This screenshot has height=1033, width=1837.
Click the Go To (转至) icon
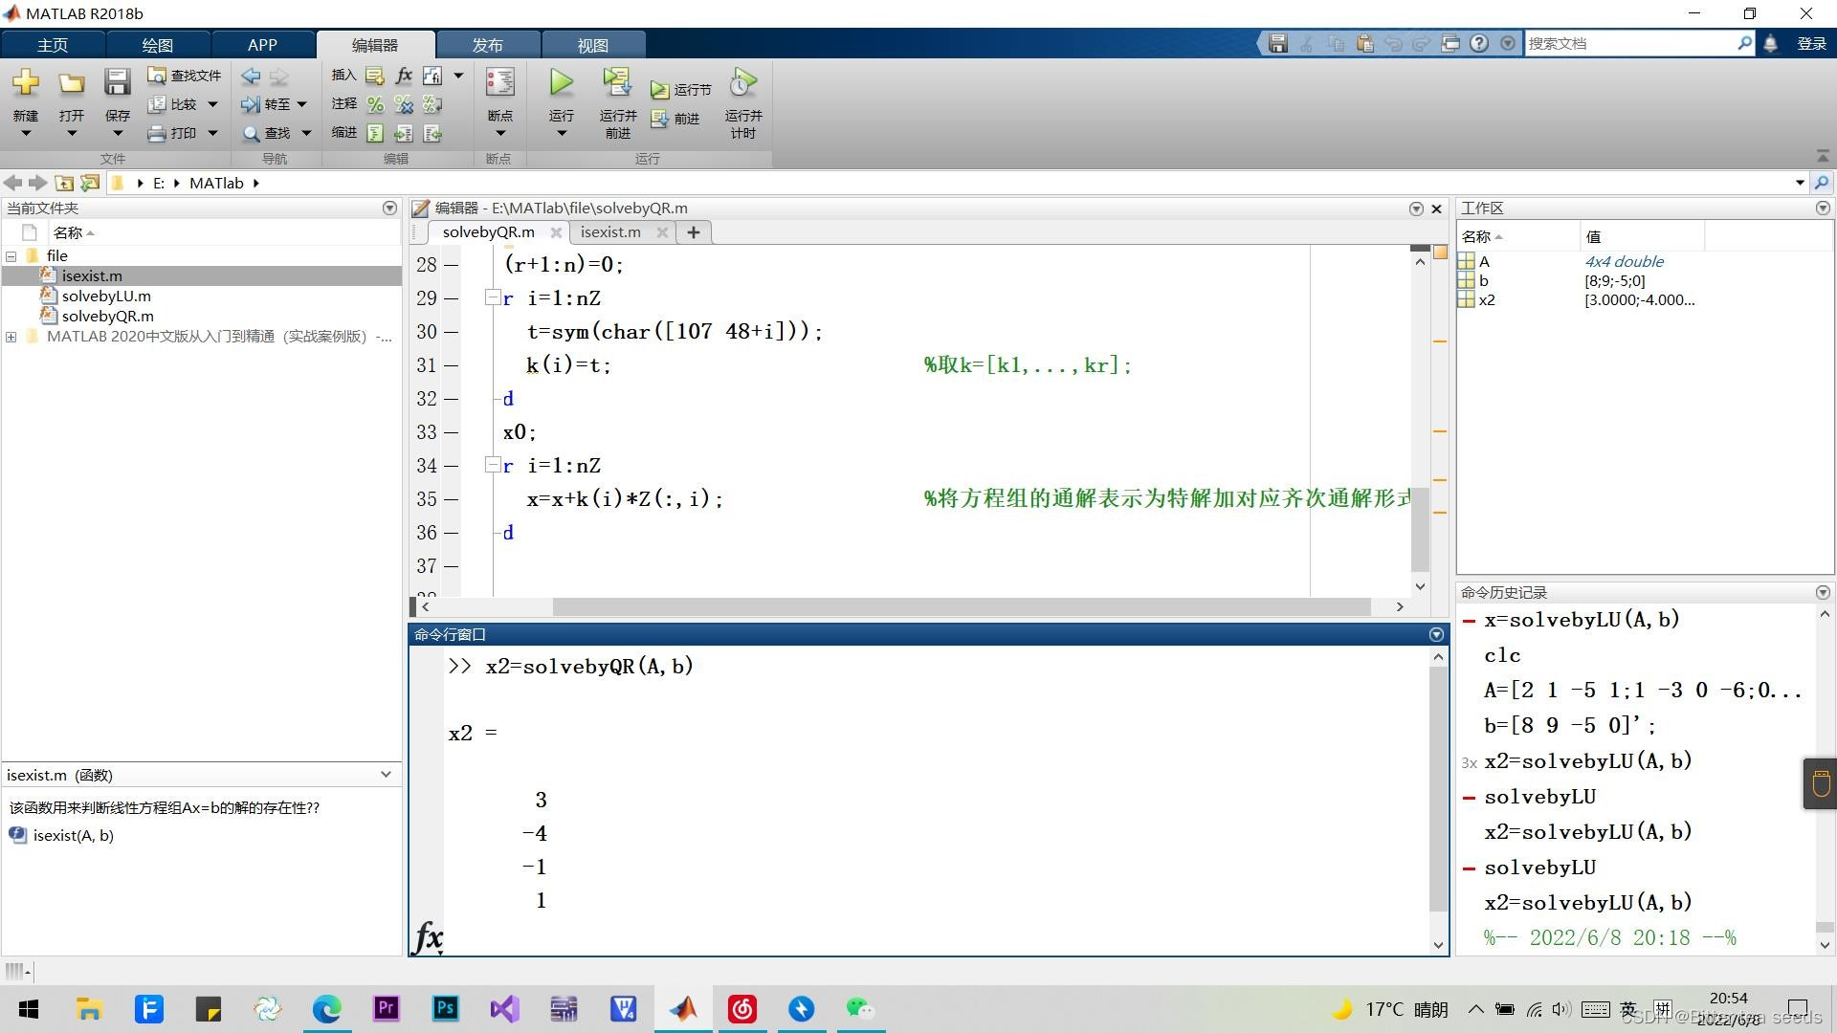click(x=251, y=104)
